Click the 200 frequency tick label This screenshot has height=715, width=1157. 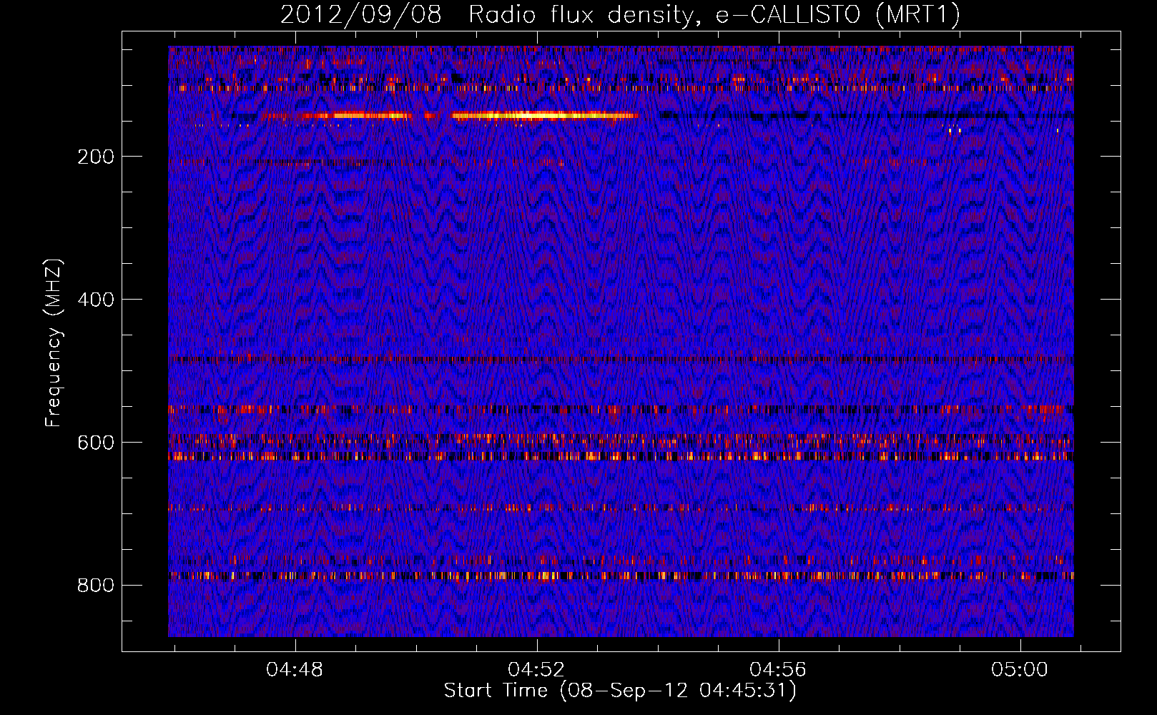[x=96, y=157]
